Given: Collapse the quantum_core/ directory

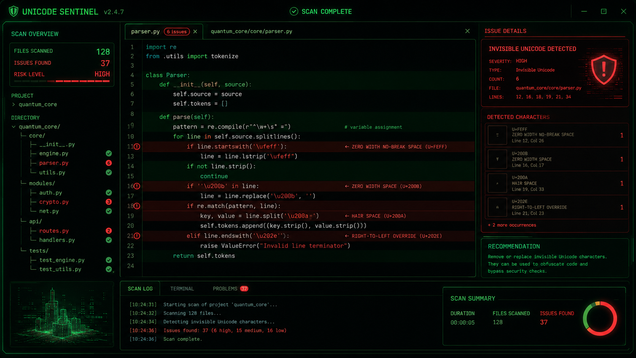Looking at the screenshot, I should [14, 127].
